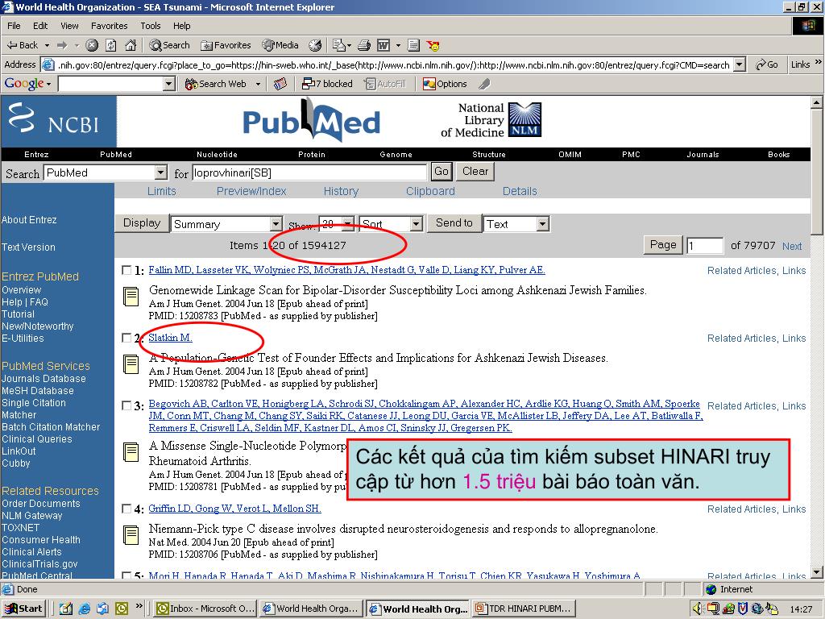The height and width of the screenshot is (619, 825).
Task: Click the Clear button
Action: coord(475,172)
